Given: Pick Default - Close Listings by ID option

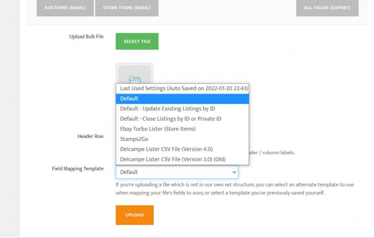Looking at the screenshot, I should click(x=170, y=118).
